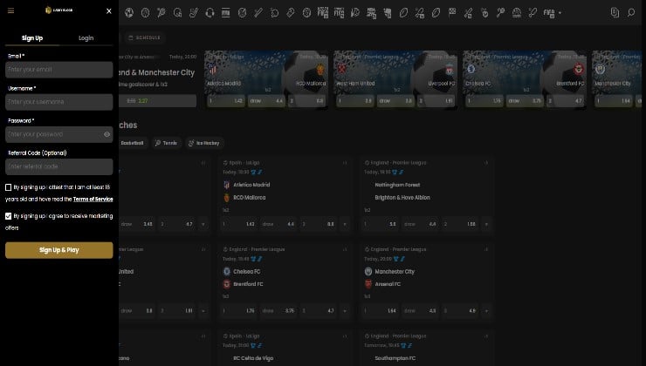
Task: Toggle password visibility eye icon
Action: pyautogui.click(x=107, y=134)
